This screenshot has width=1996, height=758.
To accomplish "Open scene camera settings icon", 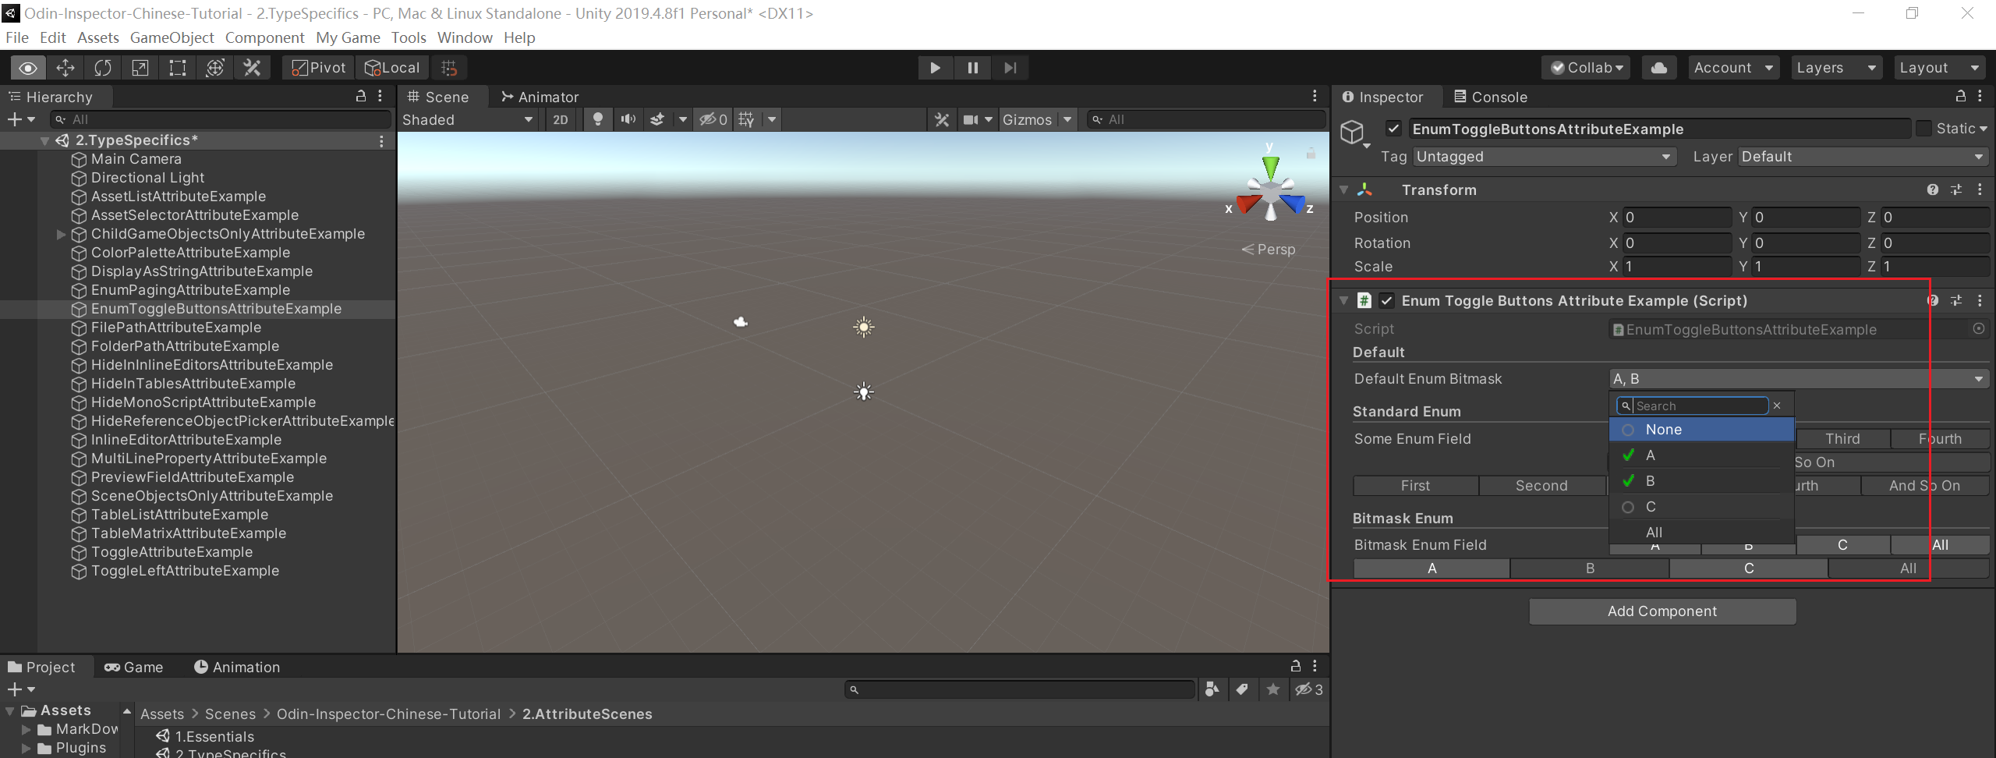I will [971, 119].
